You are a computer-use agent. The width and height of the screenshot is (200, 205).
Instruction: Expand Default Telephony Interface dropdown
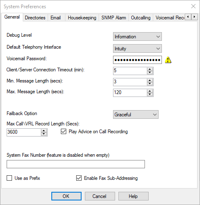[x=137, y=48]
